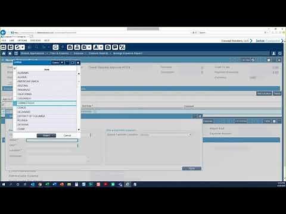Screen dimensions: 286x214
Task: Open the dropdown arrow next to Query
Action: [x=62, y=62]
